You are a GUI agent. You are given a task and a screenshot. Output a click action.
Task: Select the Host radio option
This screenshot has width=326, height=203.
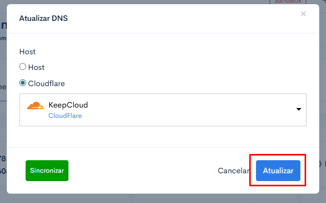pyautogui.click(x=22, y=67)
